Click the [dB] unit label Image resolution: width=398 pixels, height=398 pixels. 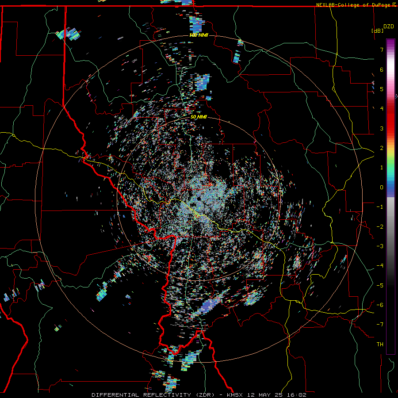click(x=378, y=31)
